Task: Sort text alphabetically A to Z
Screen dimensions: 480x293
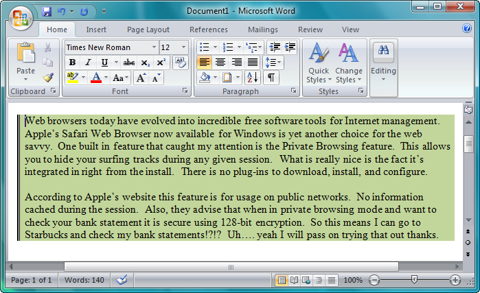Action: click(x=253, y=78)
